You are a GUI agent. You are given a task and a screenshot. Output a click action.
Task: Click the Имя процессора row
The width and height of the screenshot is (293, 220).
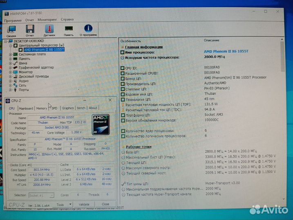point(185,52)
